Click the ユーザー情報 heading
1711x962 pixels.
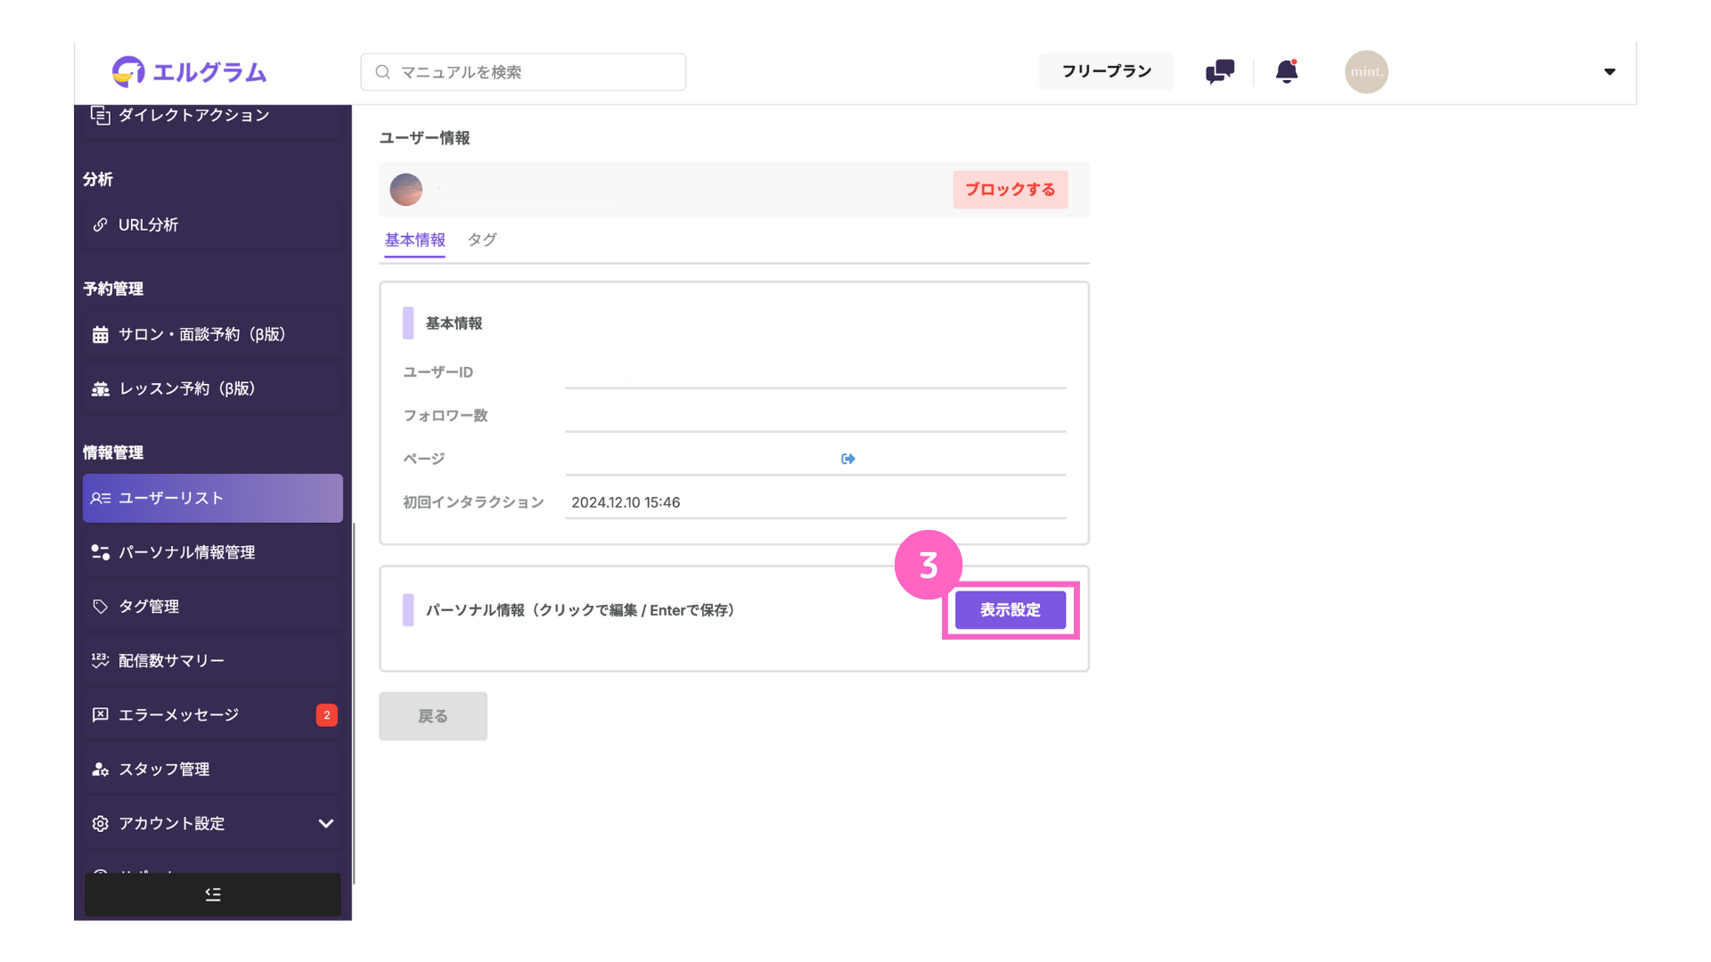pos(424,138)
